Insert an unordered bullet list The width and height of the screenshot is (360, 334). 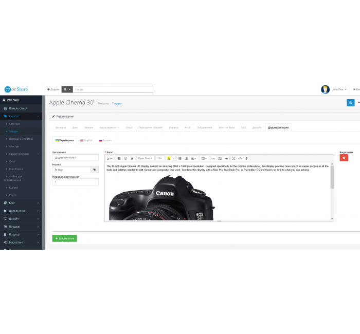click(x=180, y=158)
